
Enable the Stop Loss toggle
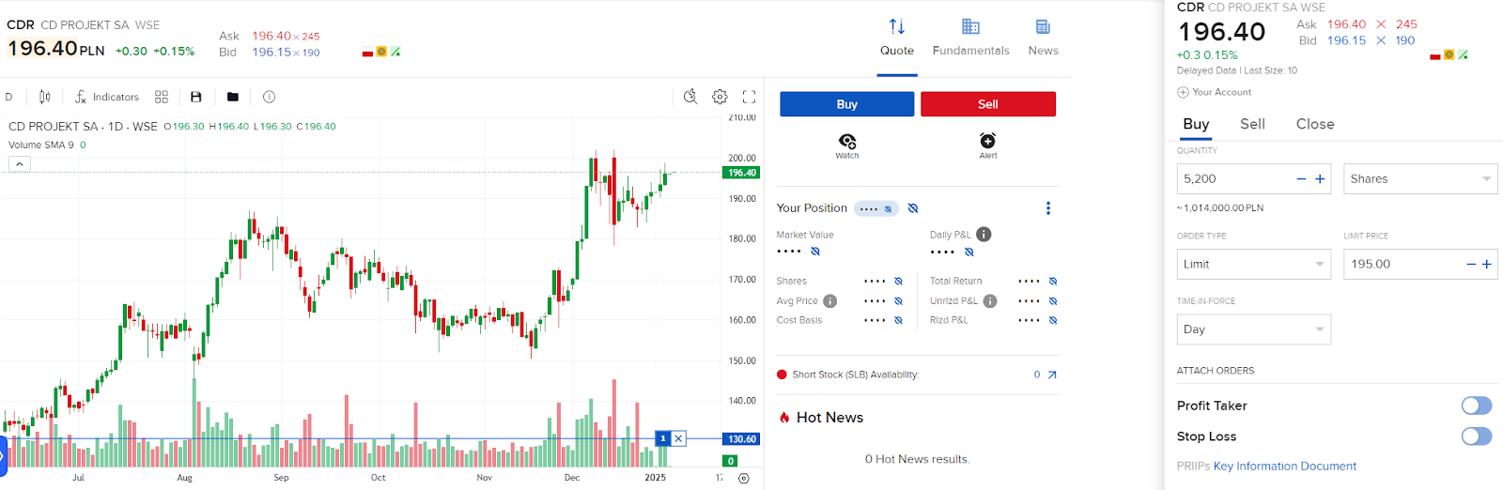(x=1477, y=436)
